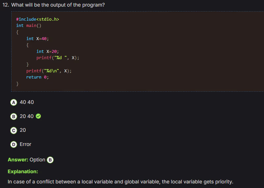
Task: Click the answer text "40 40"
Action: tap(27, 102)
